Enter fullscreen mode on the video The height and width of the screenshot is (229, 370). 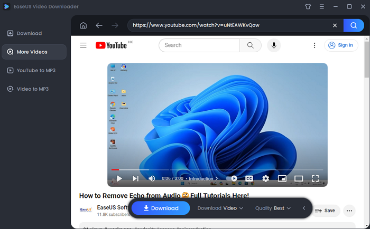(x=315, y=178)
